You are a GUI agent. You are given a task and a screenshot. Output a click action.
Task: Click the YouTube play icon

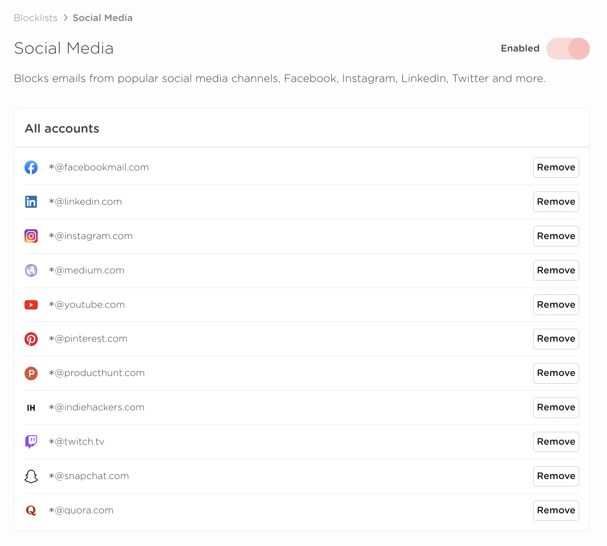(31, 305)
